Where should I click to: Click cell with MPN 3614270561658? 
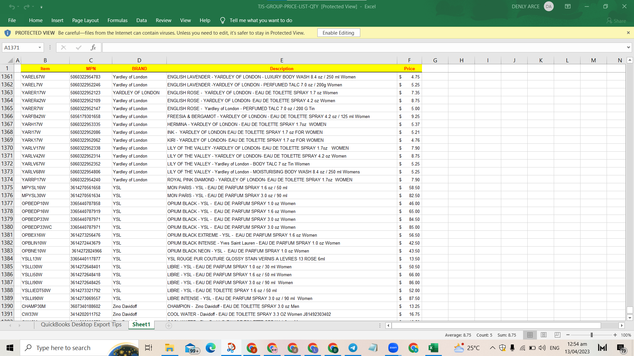[x=91, y=188]
